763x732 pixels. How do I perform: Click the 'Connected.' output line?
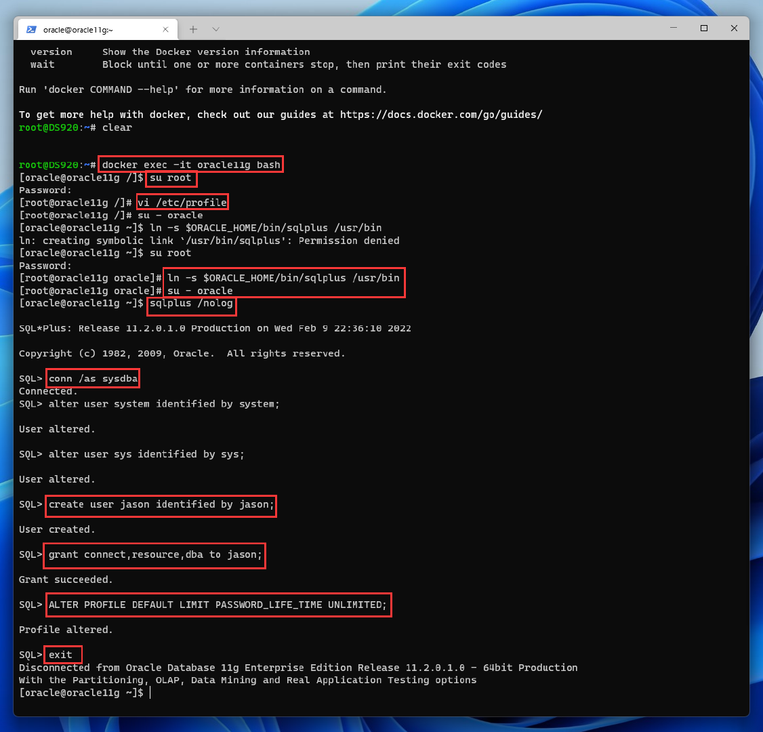click(48, 391)
